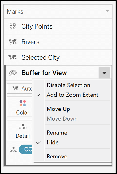Click the Detail dots icon

(23, 127)
